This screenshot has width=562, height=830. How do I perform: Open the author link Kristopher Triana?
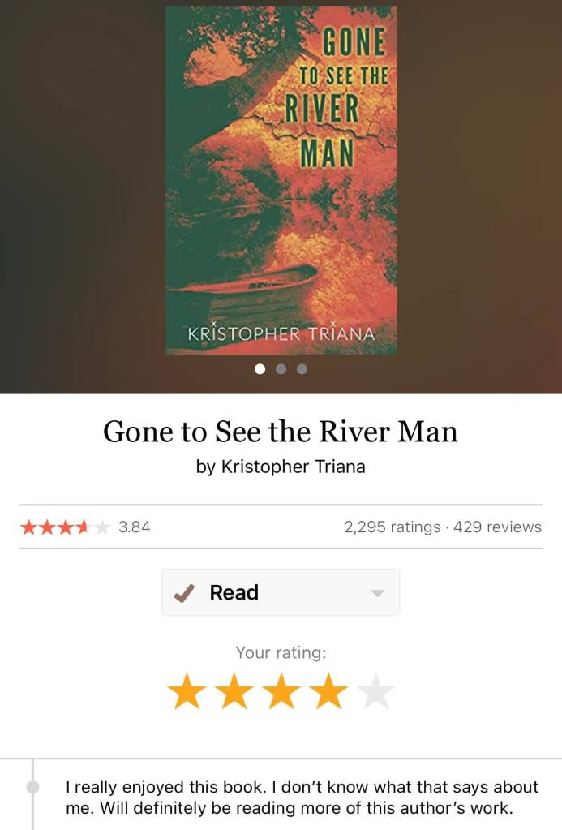point(293,467)
